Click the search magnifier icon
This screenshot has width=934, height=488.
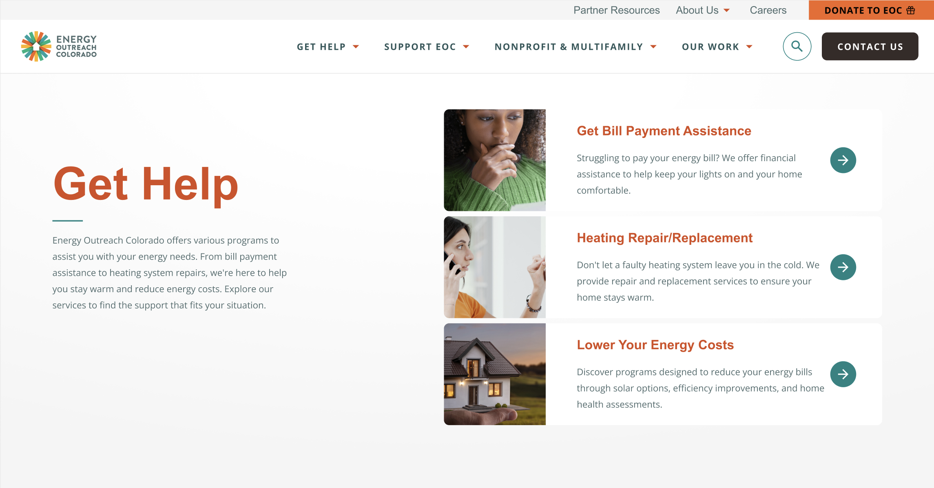[797, 47]
